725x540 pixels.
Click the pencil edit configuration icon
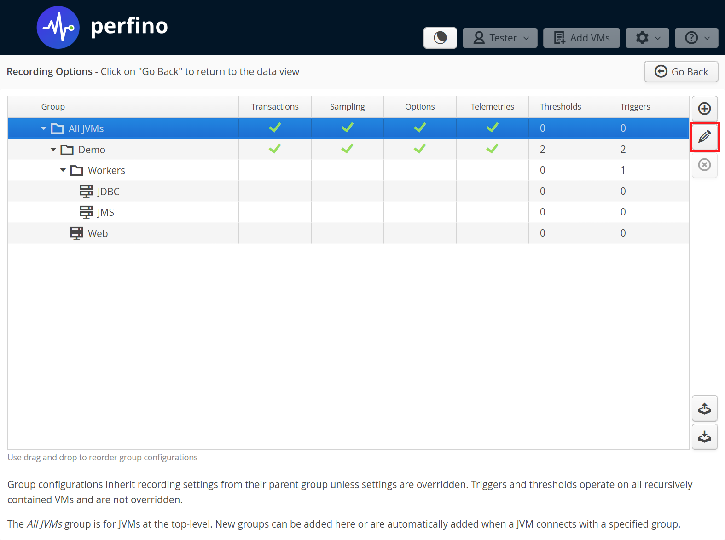pyautogui.click(x=704, y=137)
